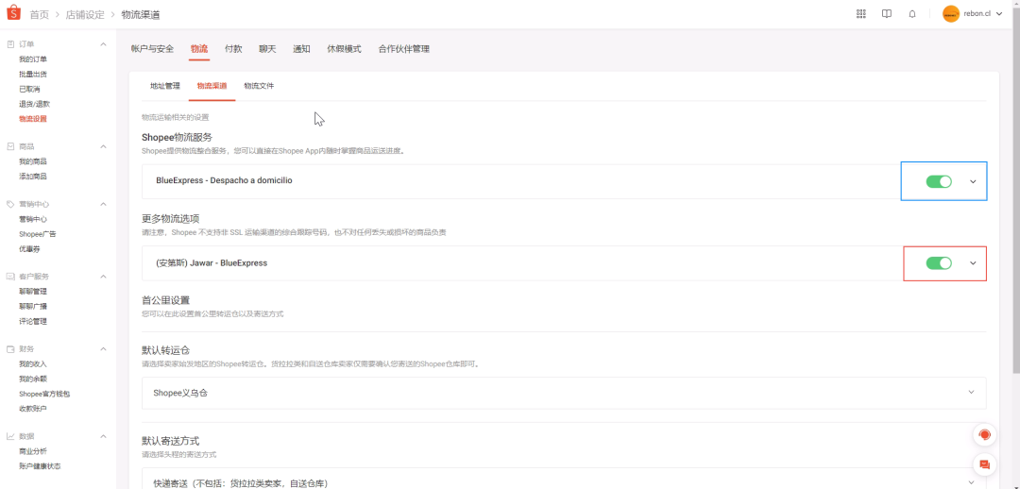The image size is (1020, 489).
Task: Click the 营销中心 tag icon
Action: pos(10,204)
